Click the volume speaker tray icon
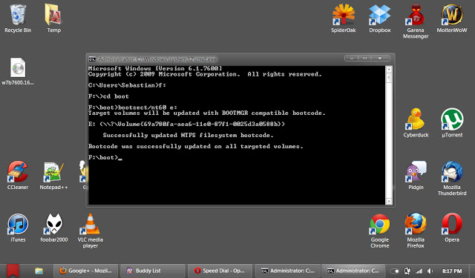Viewport: 475px width, 278px height. (x=430, y=271)
